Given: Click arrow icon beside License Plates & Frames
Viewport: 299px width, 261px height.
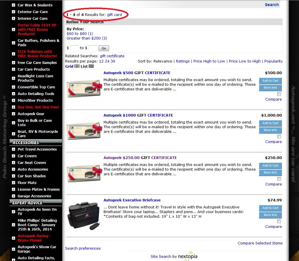Looking at the screenshot, I should point(14,190).
